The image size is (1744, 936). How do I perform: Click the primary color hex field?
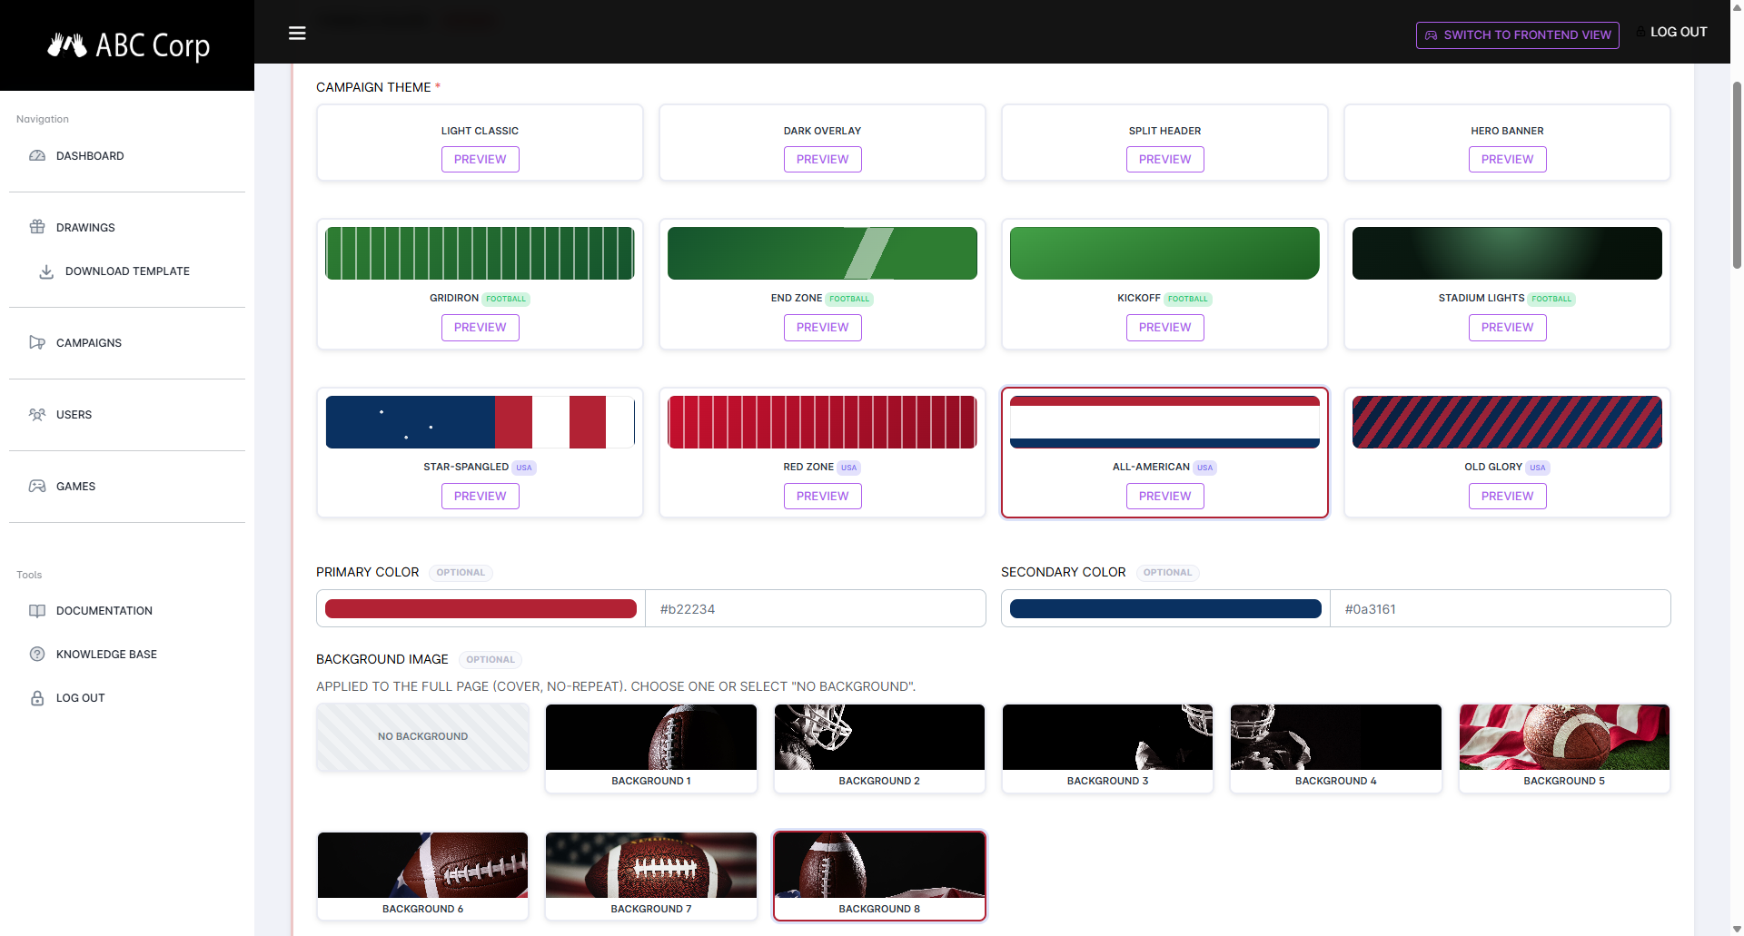[x=816, y=609]
